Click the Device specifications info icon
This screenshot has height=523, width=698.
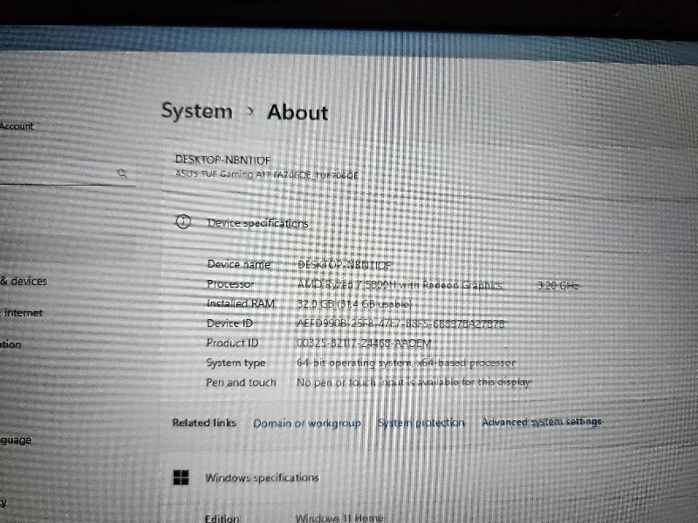[183, 221]
